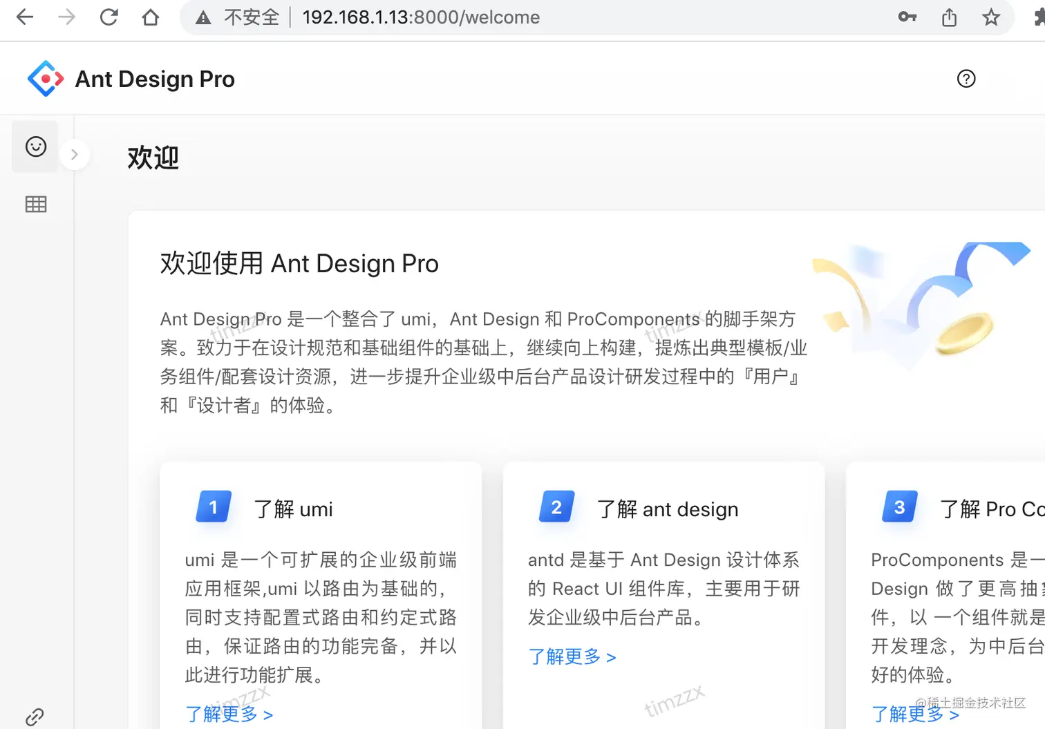Screen dimensions: 1045x729
Task: Open Learn more under 了解 umi
Action: (229, 714)
